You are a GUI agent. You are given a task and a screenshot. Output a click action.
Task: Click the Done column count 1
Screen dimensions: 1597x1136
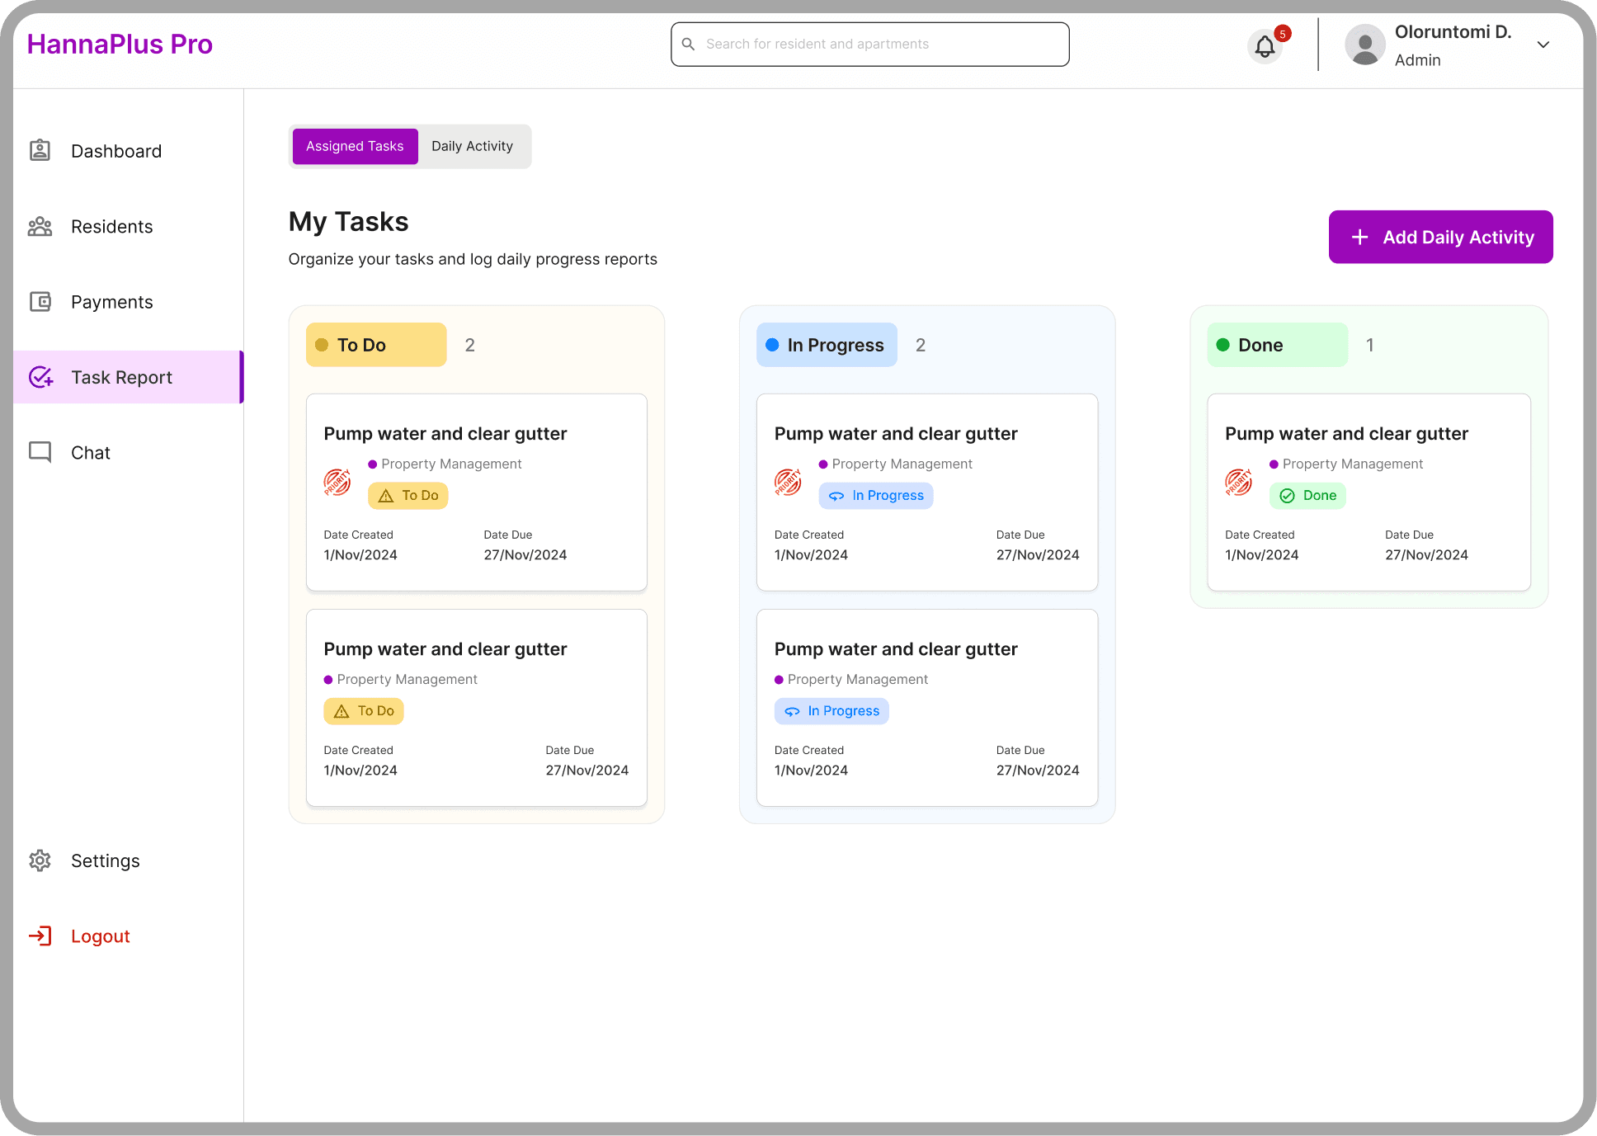coord(1370,345)
